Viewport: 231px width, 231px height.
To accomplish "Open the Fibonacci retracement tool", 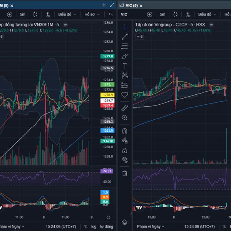I will [125, 46].
